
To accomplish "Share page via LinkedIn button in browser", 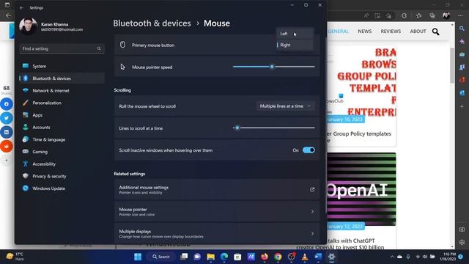I will (x=7, y=132).
